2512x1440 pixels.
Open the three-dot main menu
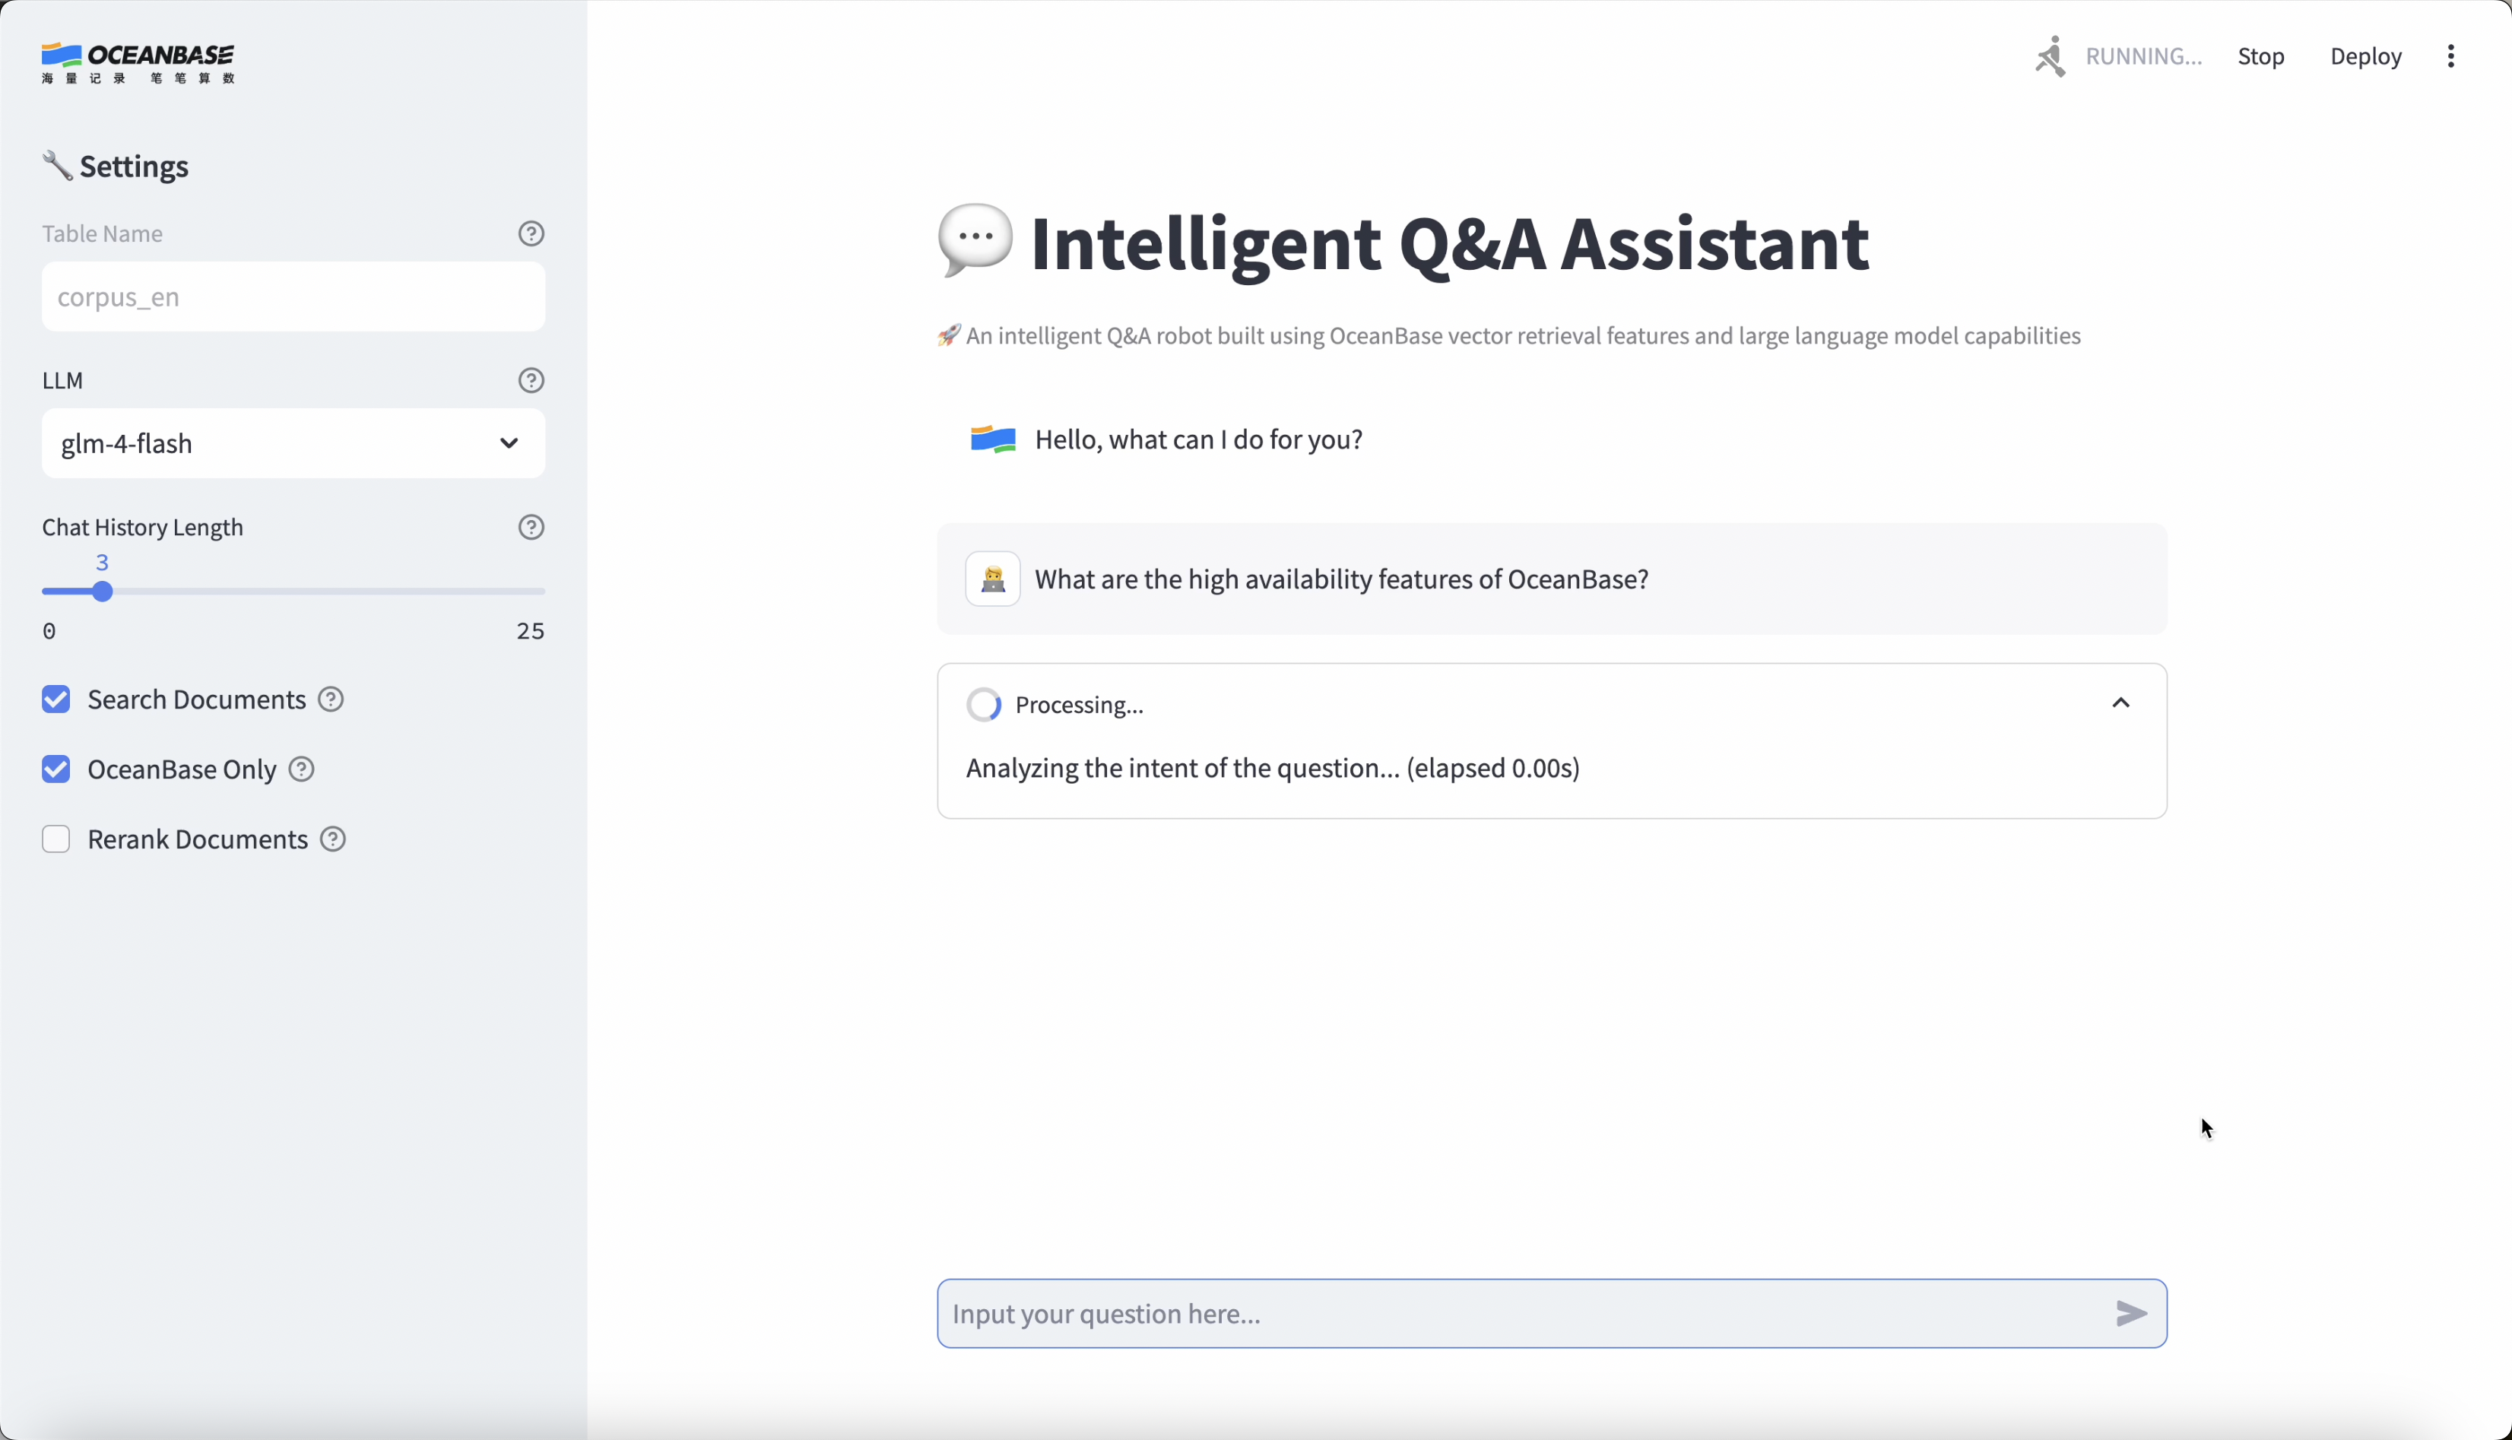coord(2450,56)
